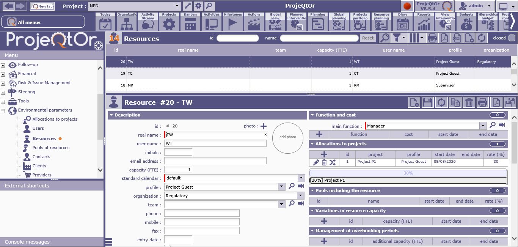Edit the Project P1 allocation pencil icon
Image resolution: width=518 pixels, height=247 pixels.
(x=316, y=162)
